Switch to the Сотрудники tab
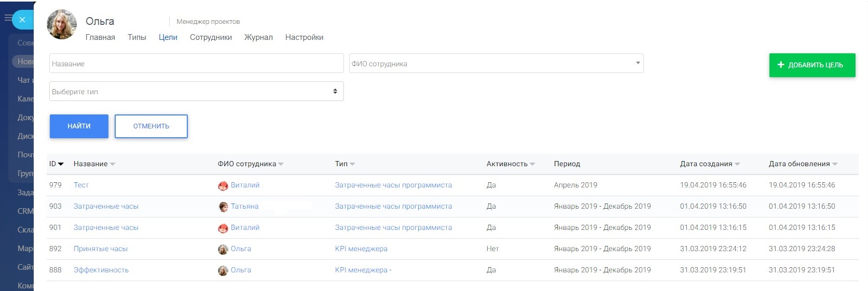Screen dimensions: 868x291 tap(211, 37)
